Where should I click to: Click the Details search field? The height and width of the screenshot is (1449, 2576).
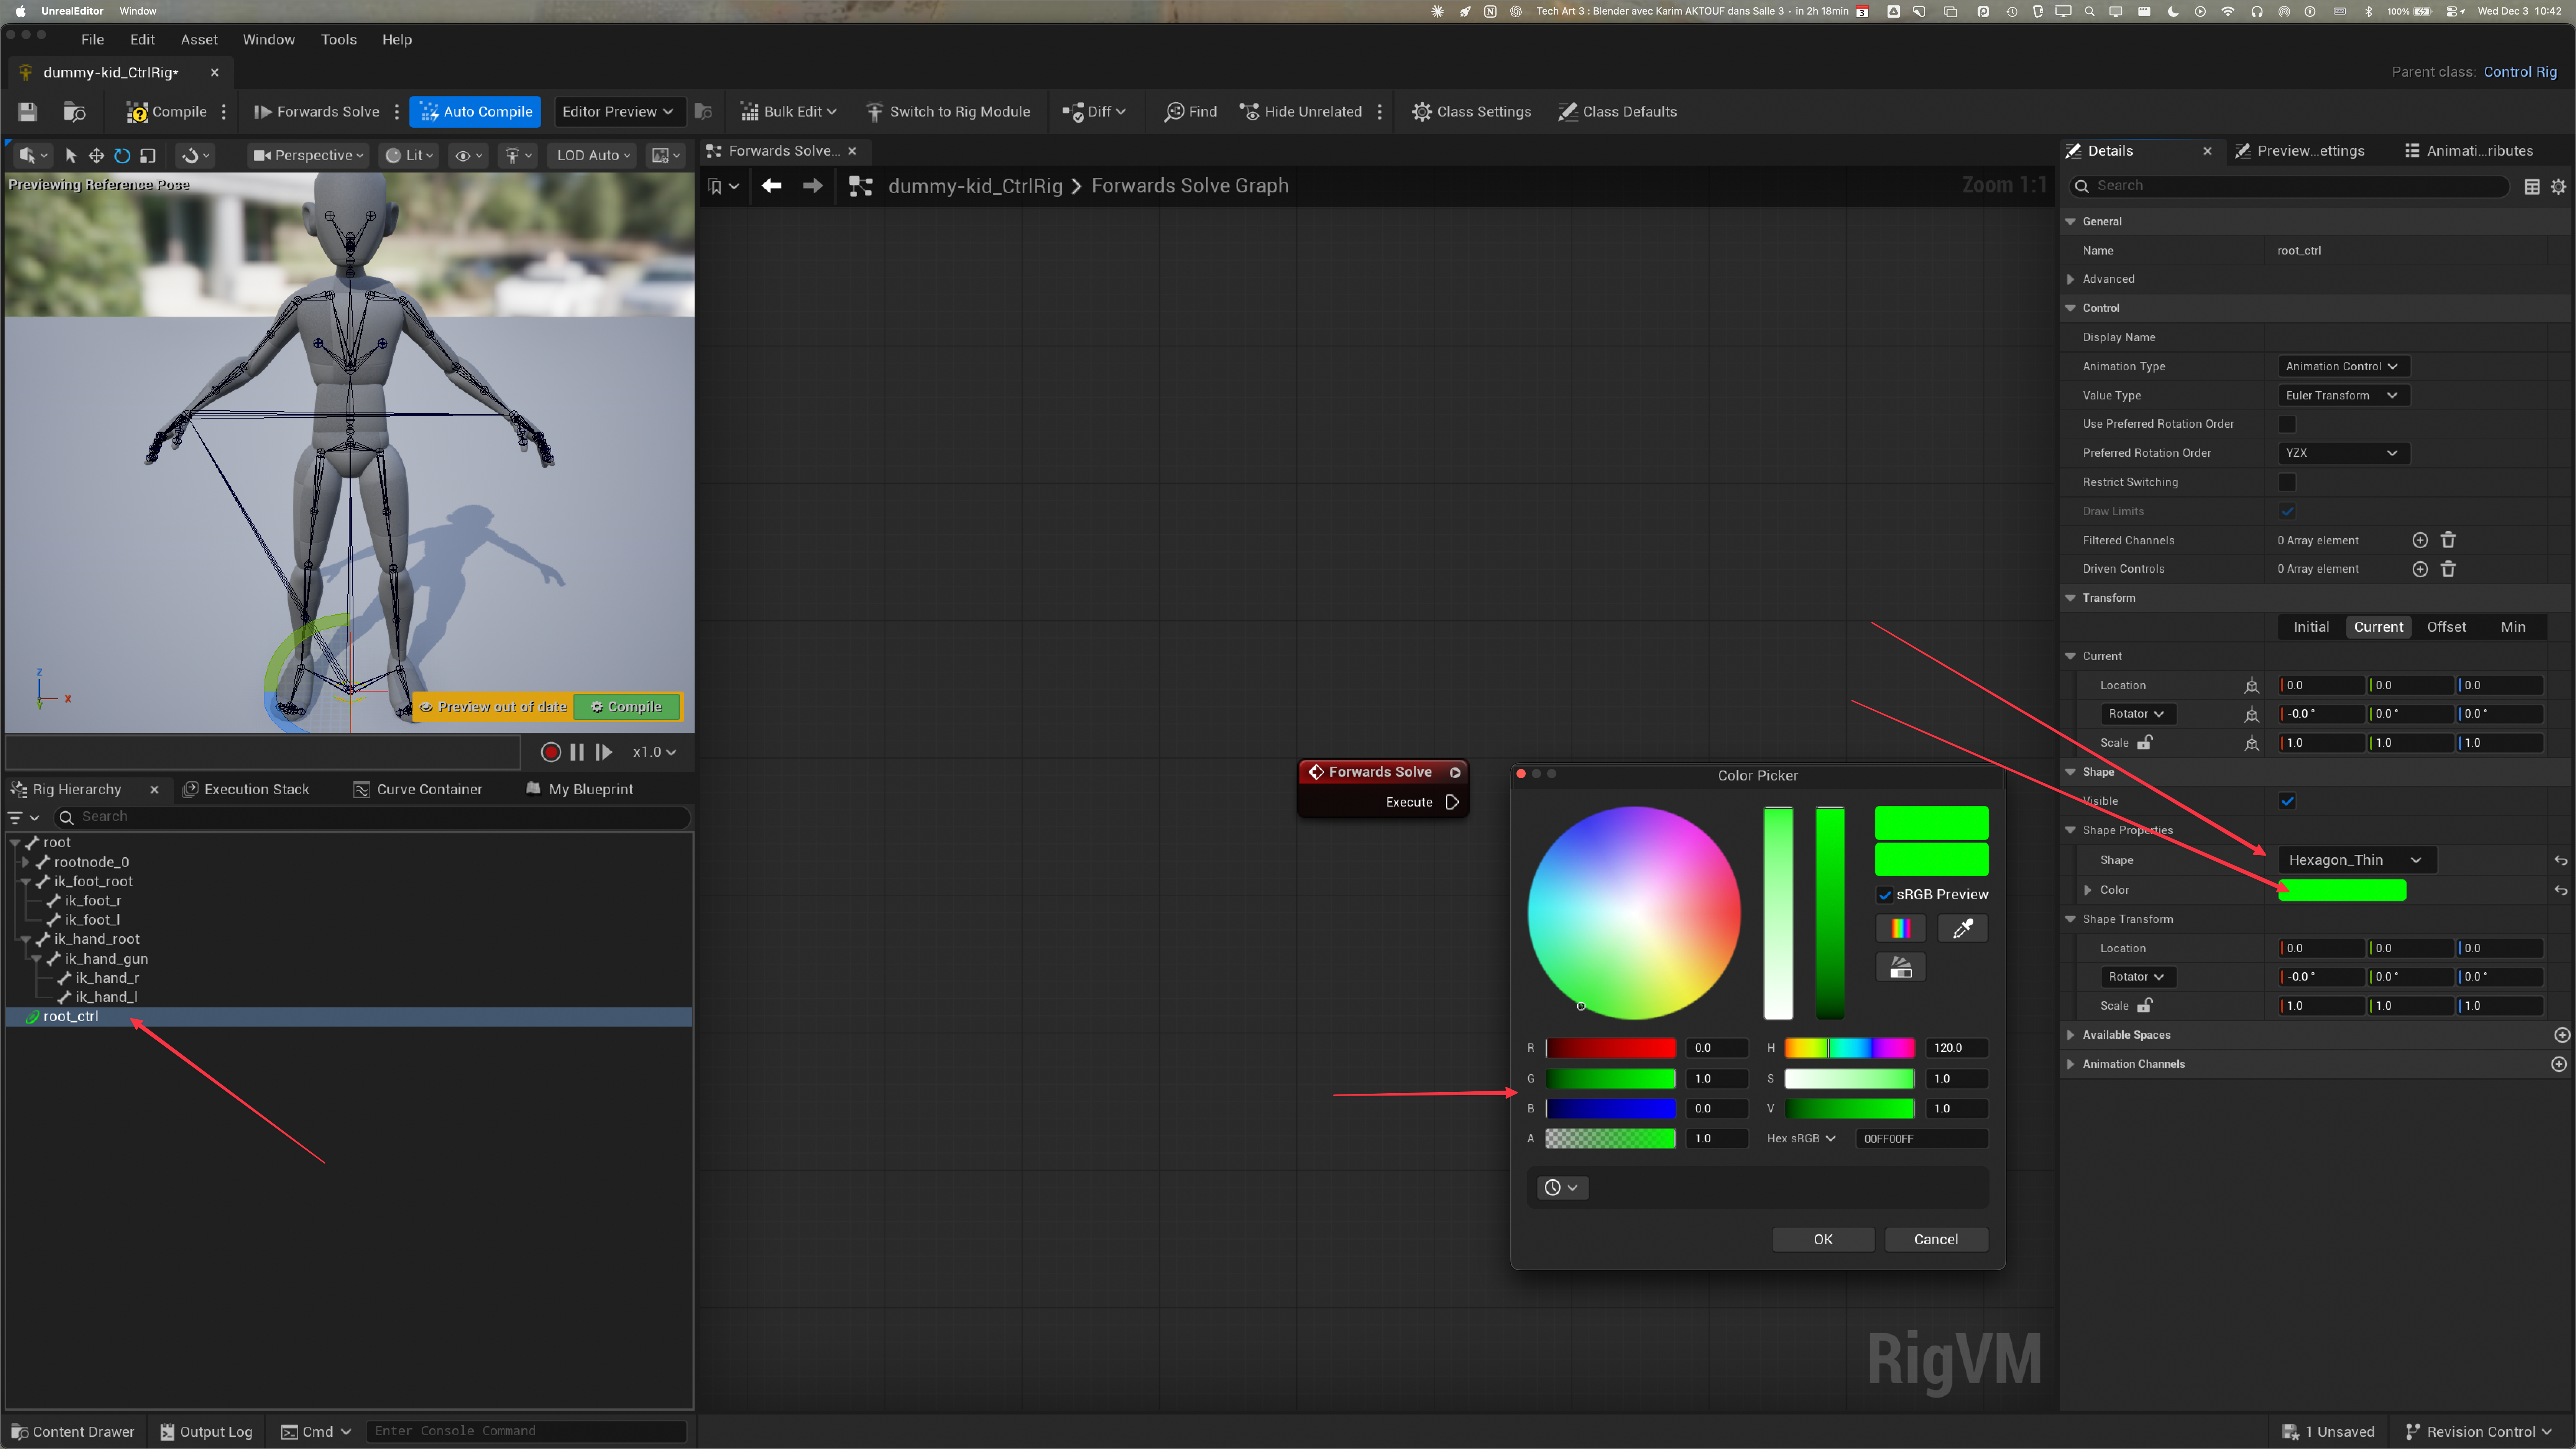coord(2290,186)
